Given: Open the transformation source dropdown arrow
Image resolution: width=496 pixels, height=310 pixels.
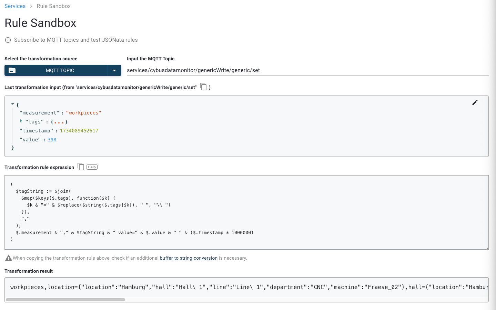Looking at the screenshot, I should 114,70.
